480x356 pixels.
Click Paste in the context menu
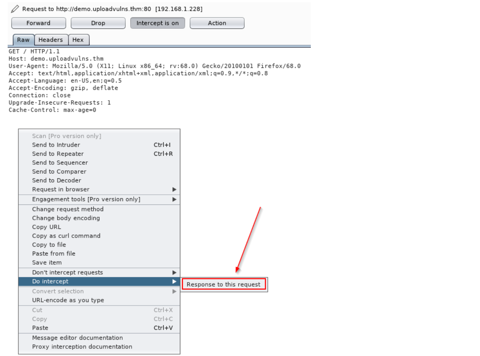click(x=40, y=328)
